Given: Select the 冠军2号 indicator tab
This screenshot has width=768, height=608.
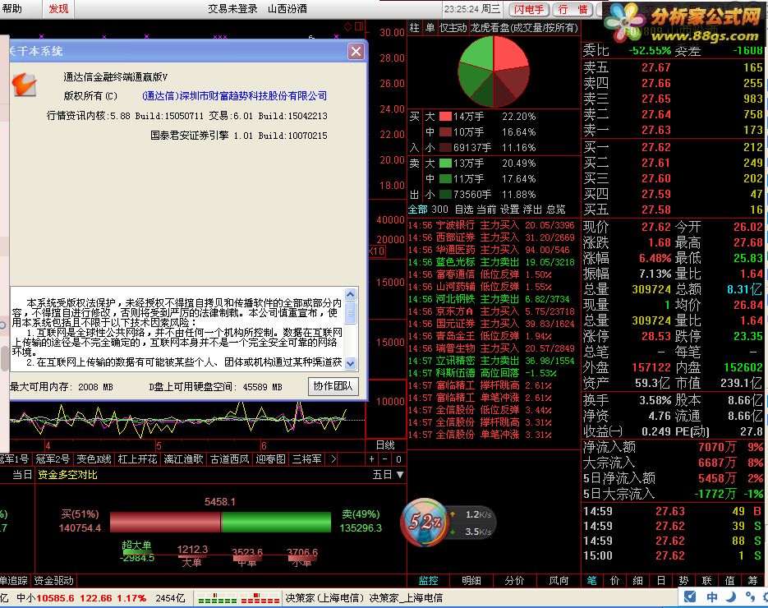Looking at the screenshot, I should coord(53,459).
